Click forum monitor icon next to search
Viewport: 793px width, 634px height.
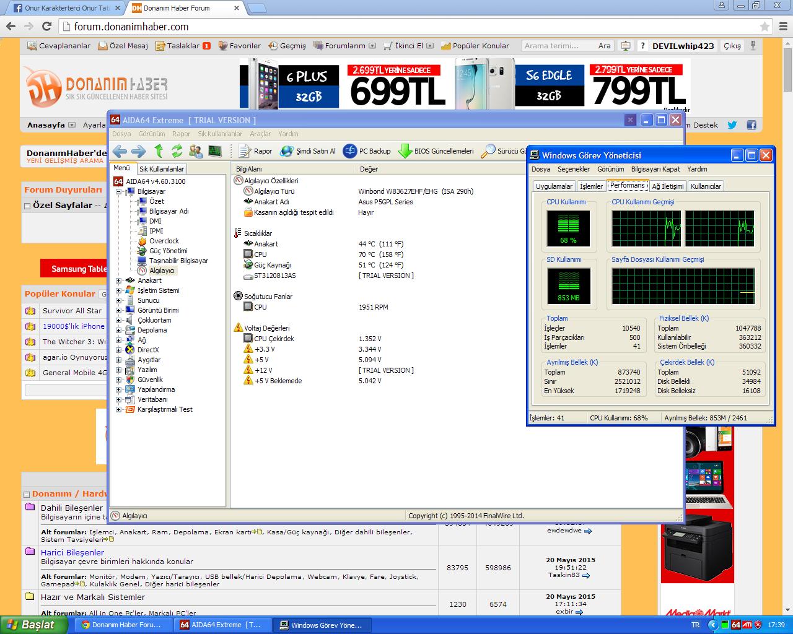(626, 46)
